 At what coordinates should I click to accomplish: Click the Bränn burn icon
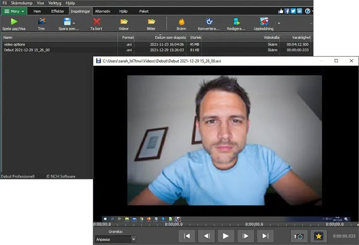[181, 22]
